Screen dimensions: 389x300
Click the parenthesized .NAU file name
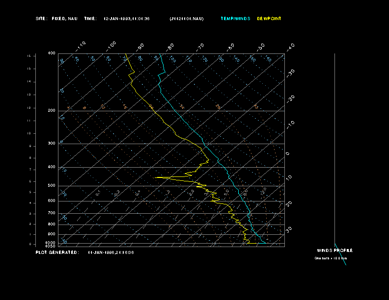coord(187,19)
